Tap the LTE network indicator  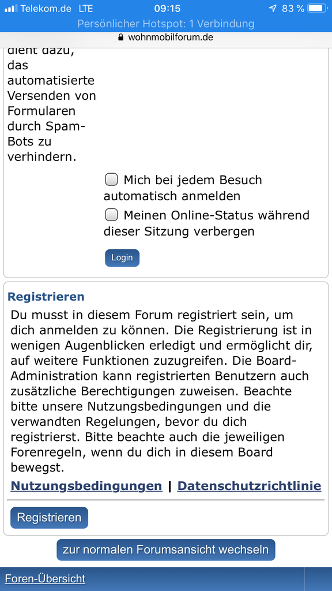(86, 8)
